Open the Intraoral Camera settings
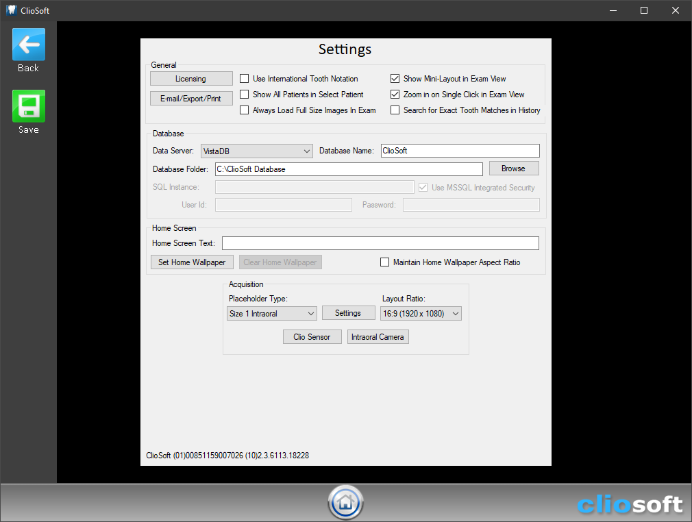This screenshot has width=692, height=522. [x=378, y=336]
